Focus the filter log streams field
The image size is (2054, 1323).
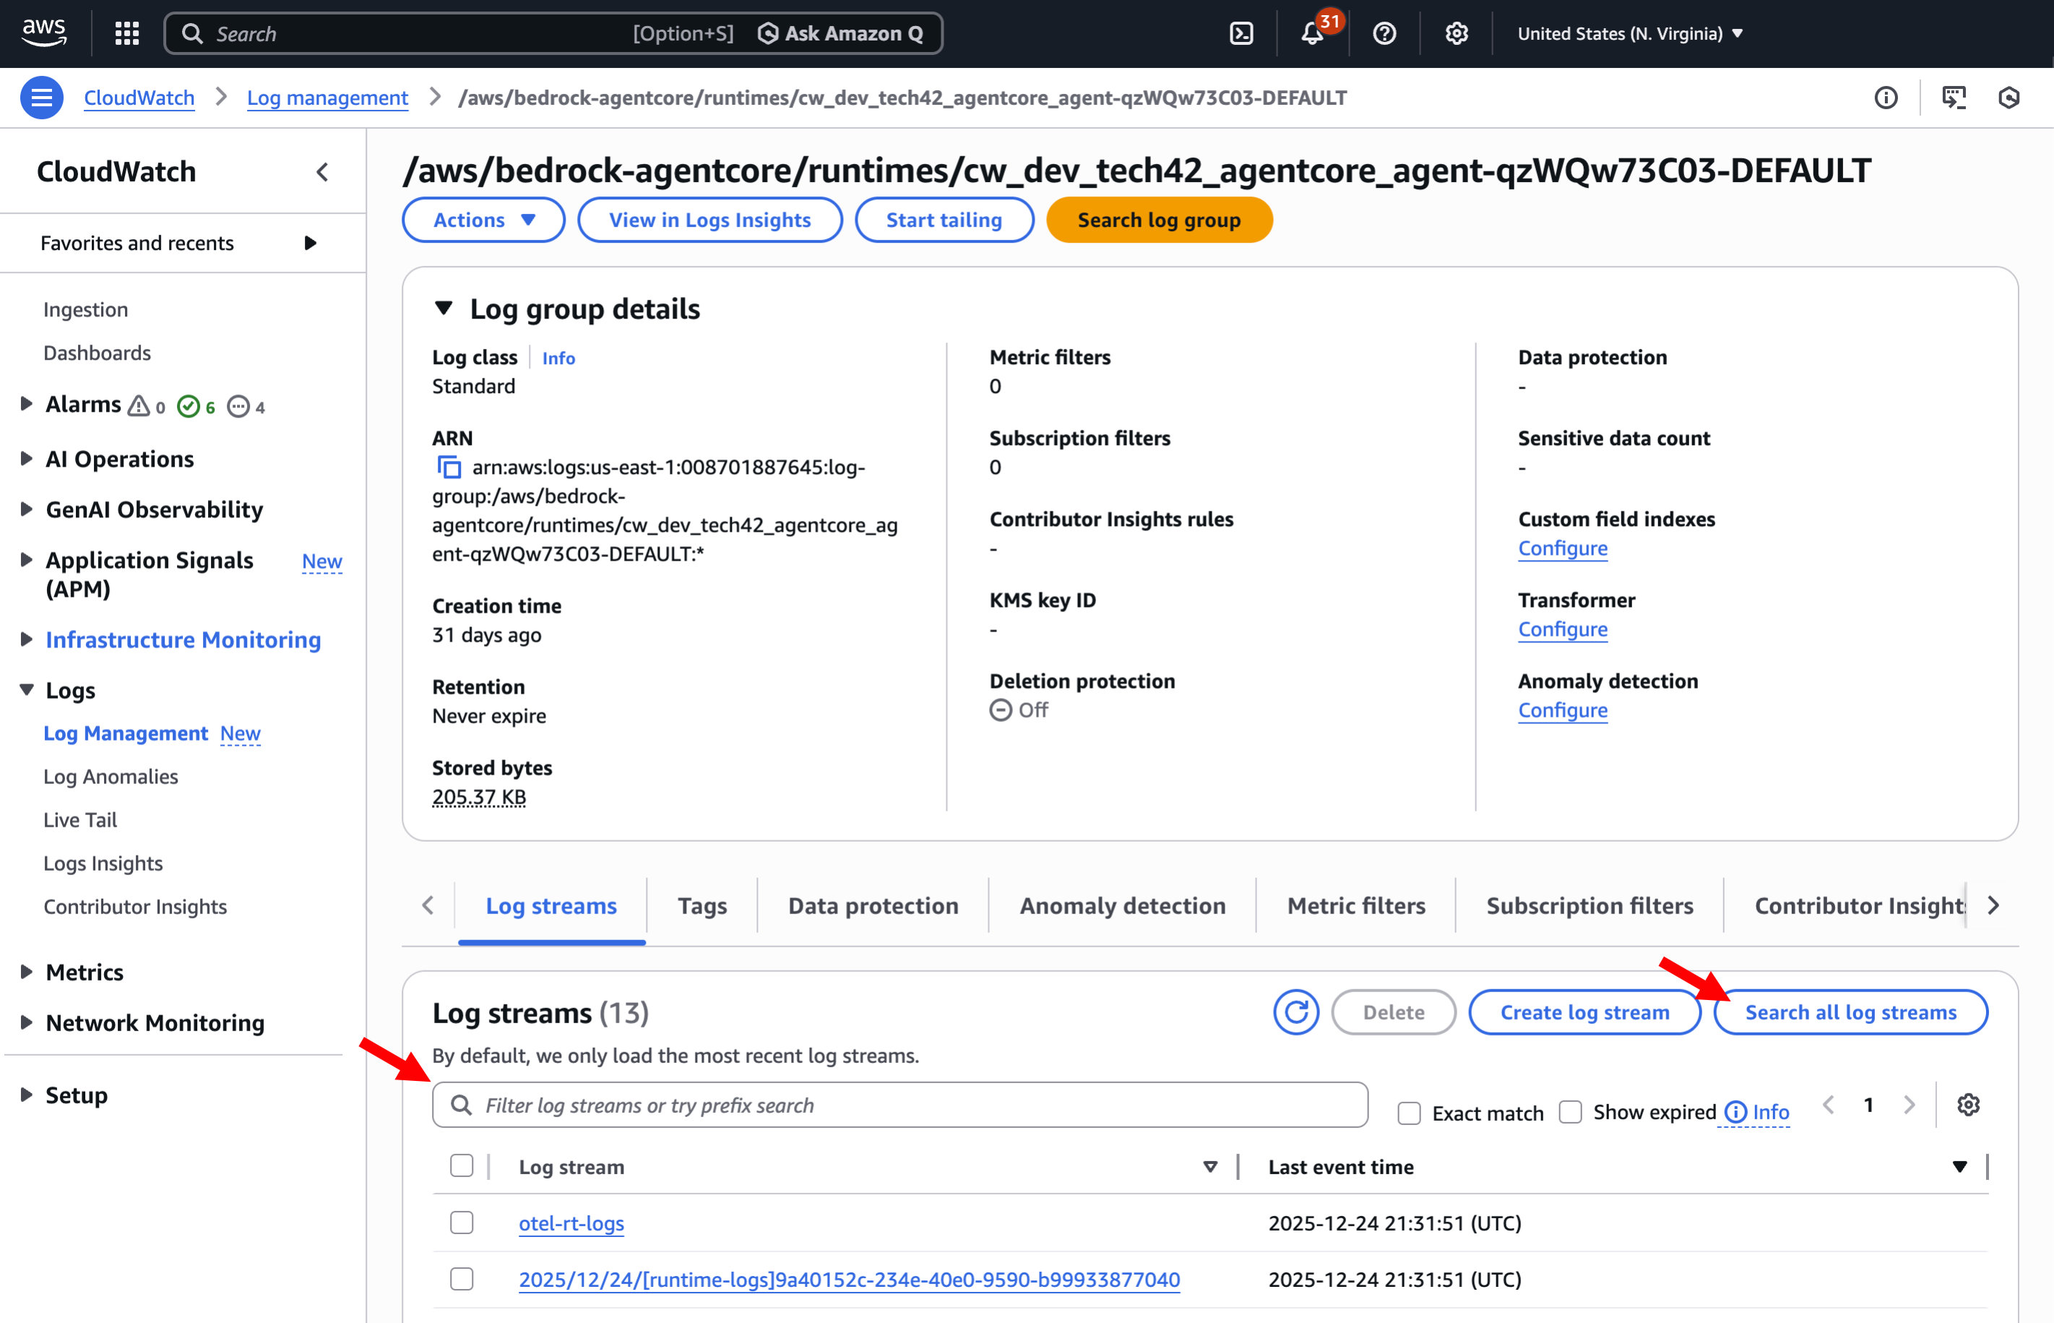(900, 1105)
